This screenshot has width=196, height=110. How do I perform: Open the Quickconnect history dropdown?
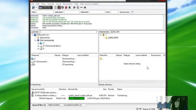pyautogui.click(x=132, y=12)
